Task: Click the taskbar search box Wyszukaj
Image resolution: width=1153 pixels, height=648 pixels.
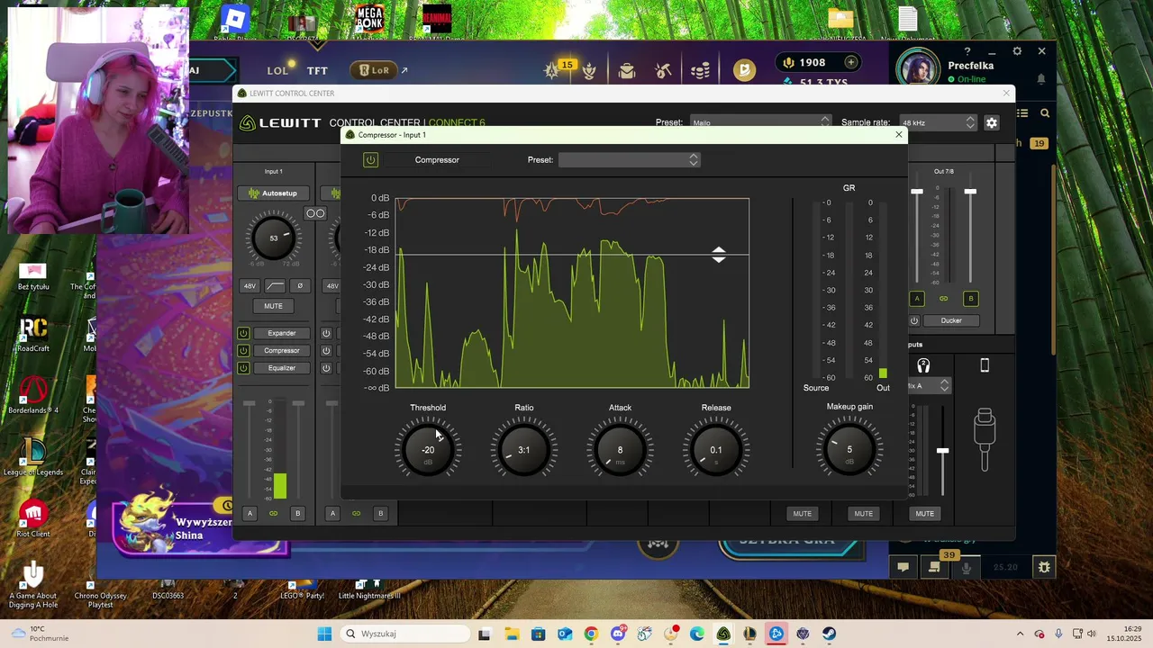Action: 404,634
